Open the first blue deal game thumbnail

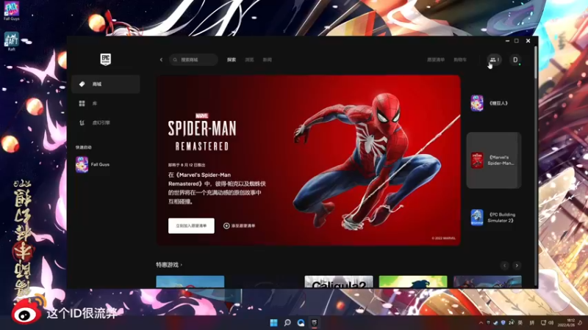(x=190, y=282)
